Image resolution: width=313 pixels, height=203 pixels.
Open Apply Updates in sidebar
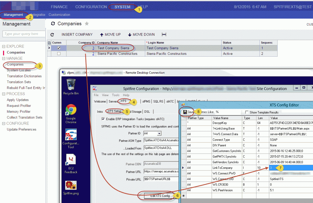click(x=18, y=100)
